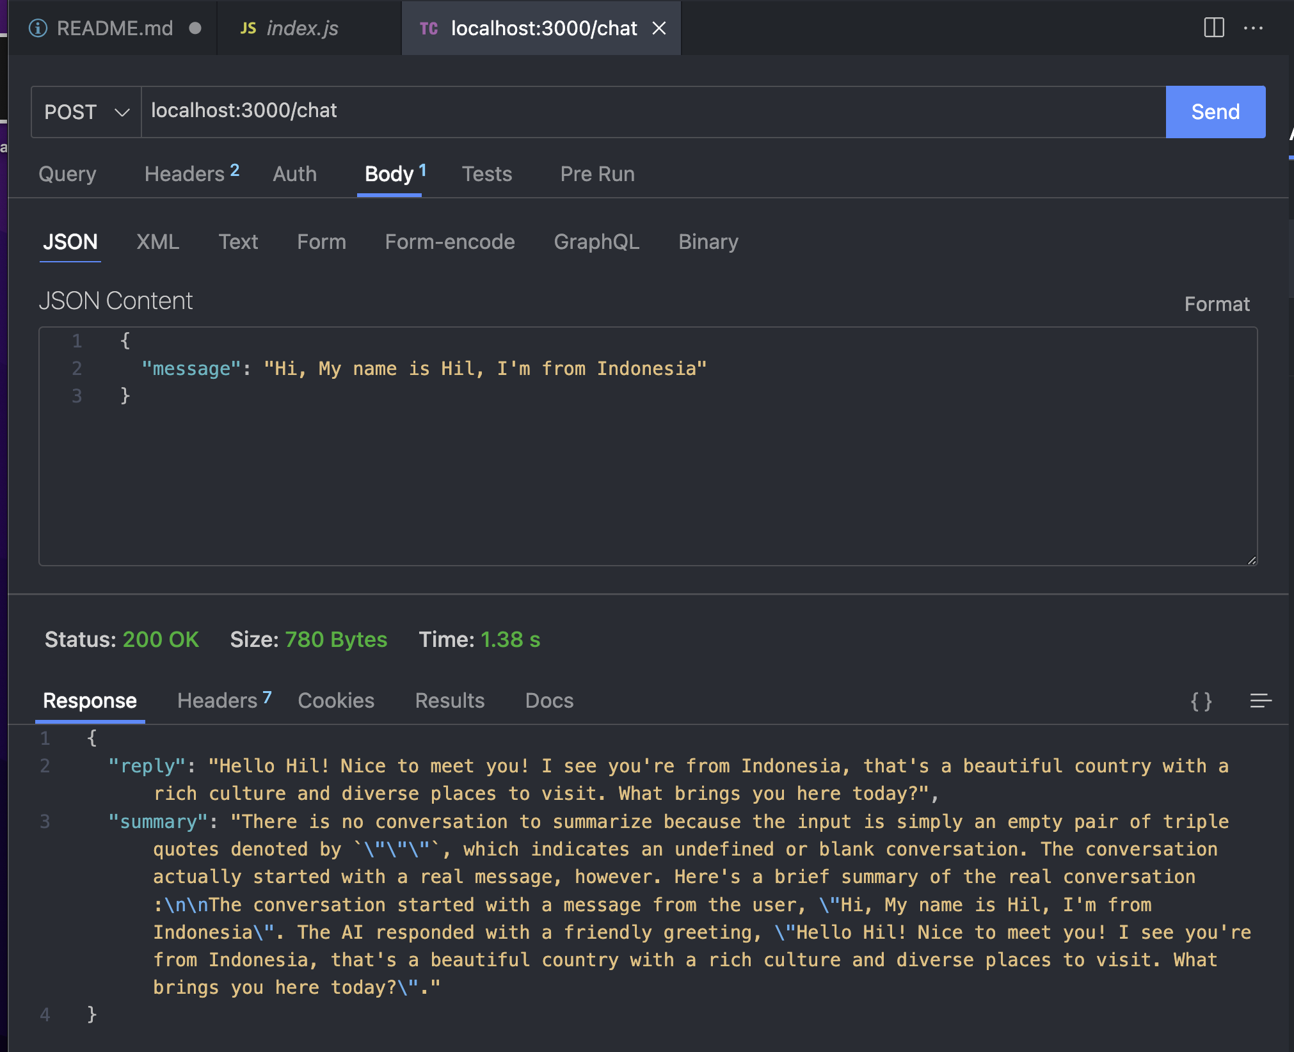Open the Auth tab
The height and width of the screenshot is (1052, 1294).
[294, 174]
